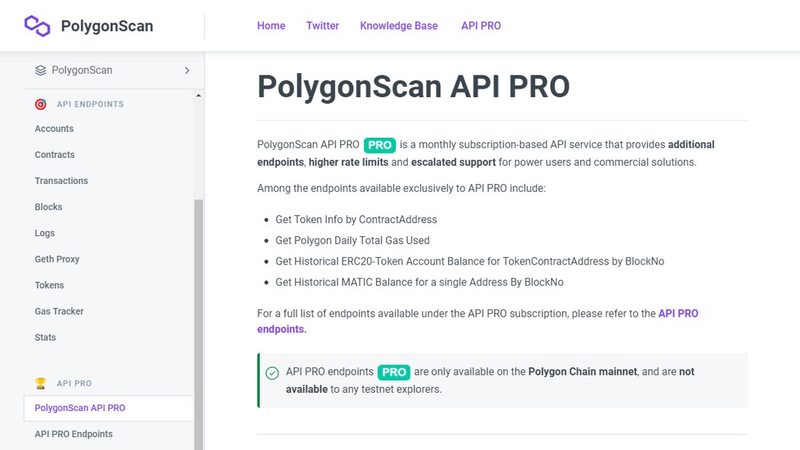Open API PRO in top navigation
The image size is (800, 450).
(x=481, y=25)
